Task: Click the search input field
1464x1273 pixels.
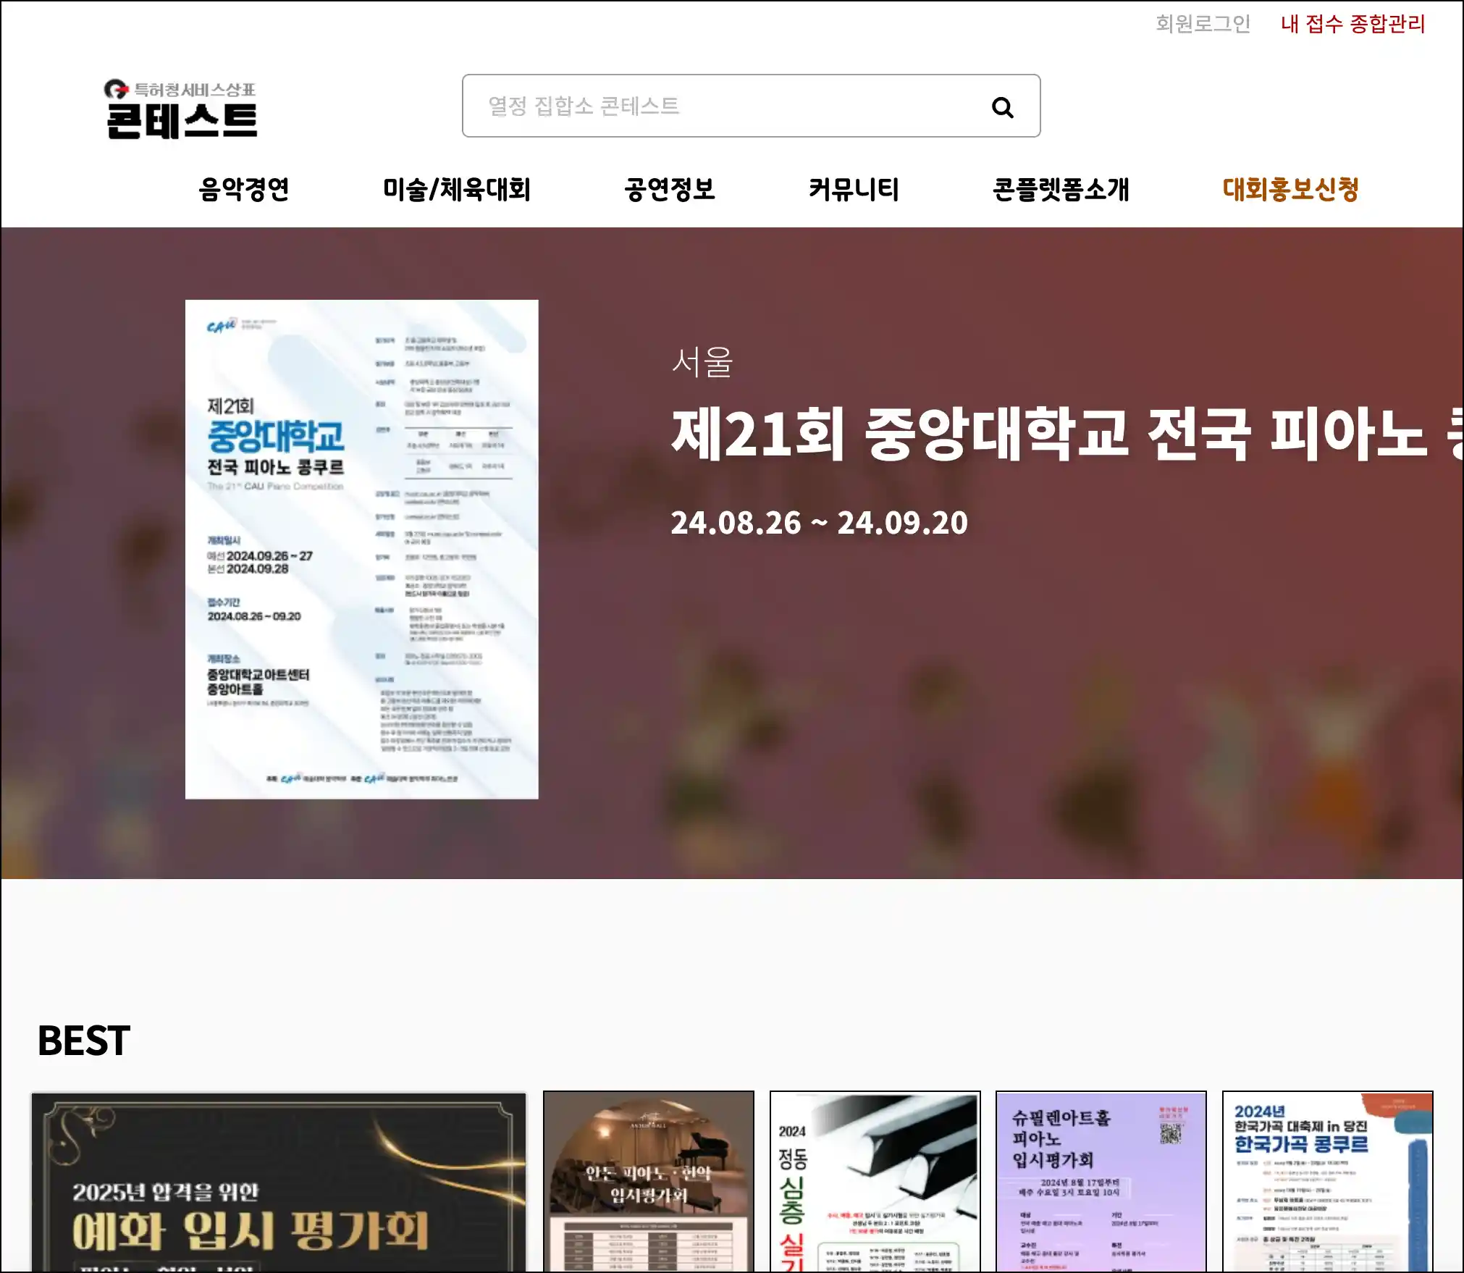Action: point(724,106)
